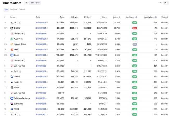Select the DEX exchange filter

[38, 3]
